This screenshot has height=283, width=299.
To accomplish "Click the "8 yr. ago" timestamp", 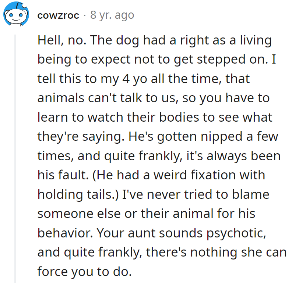I will (x=112, y=15).
